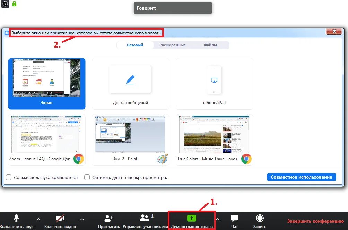Enable Совм.испол.звука компьютера checkbox
The width and height of the screenshot is (348, 230).
click(x=9, y=177)
